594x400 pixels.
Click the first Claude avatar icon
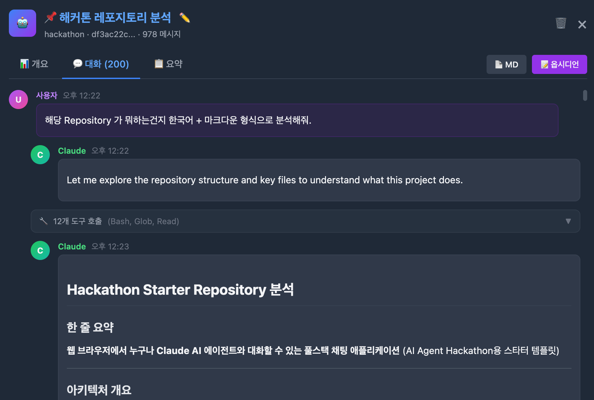40,155
